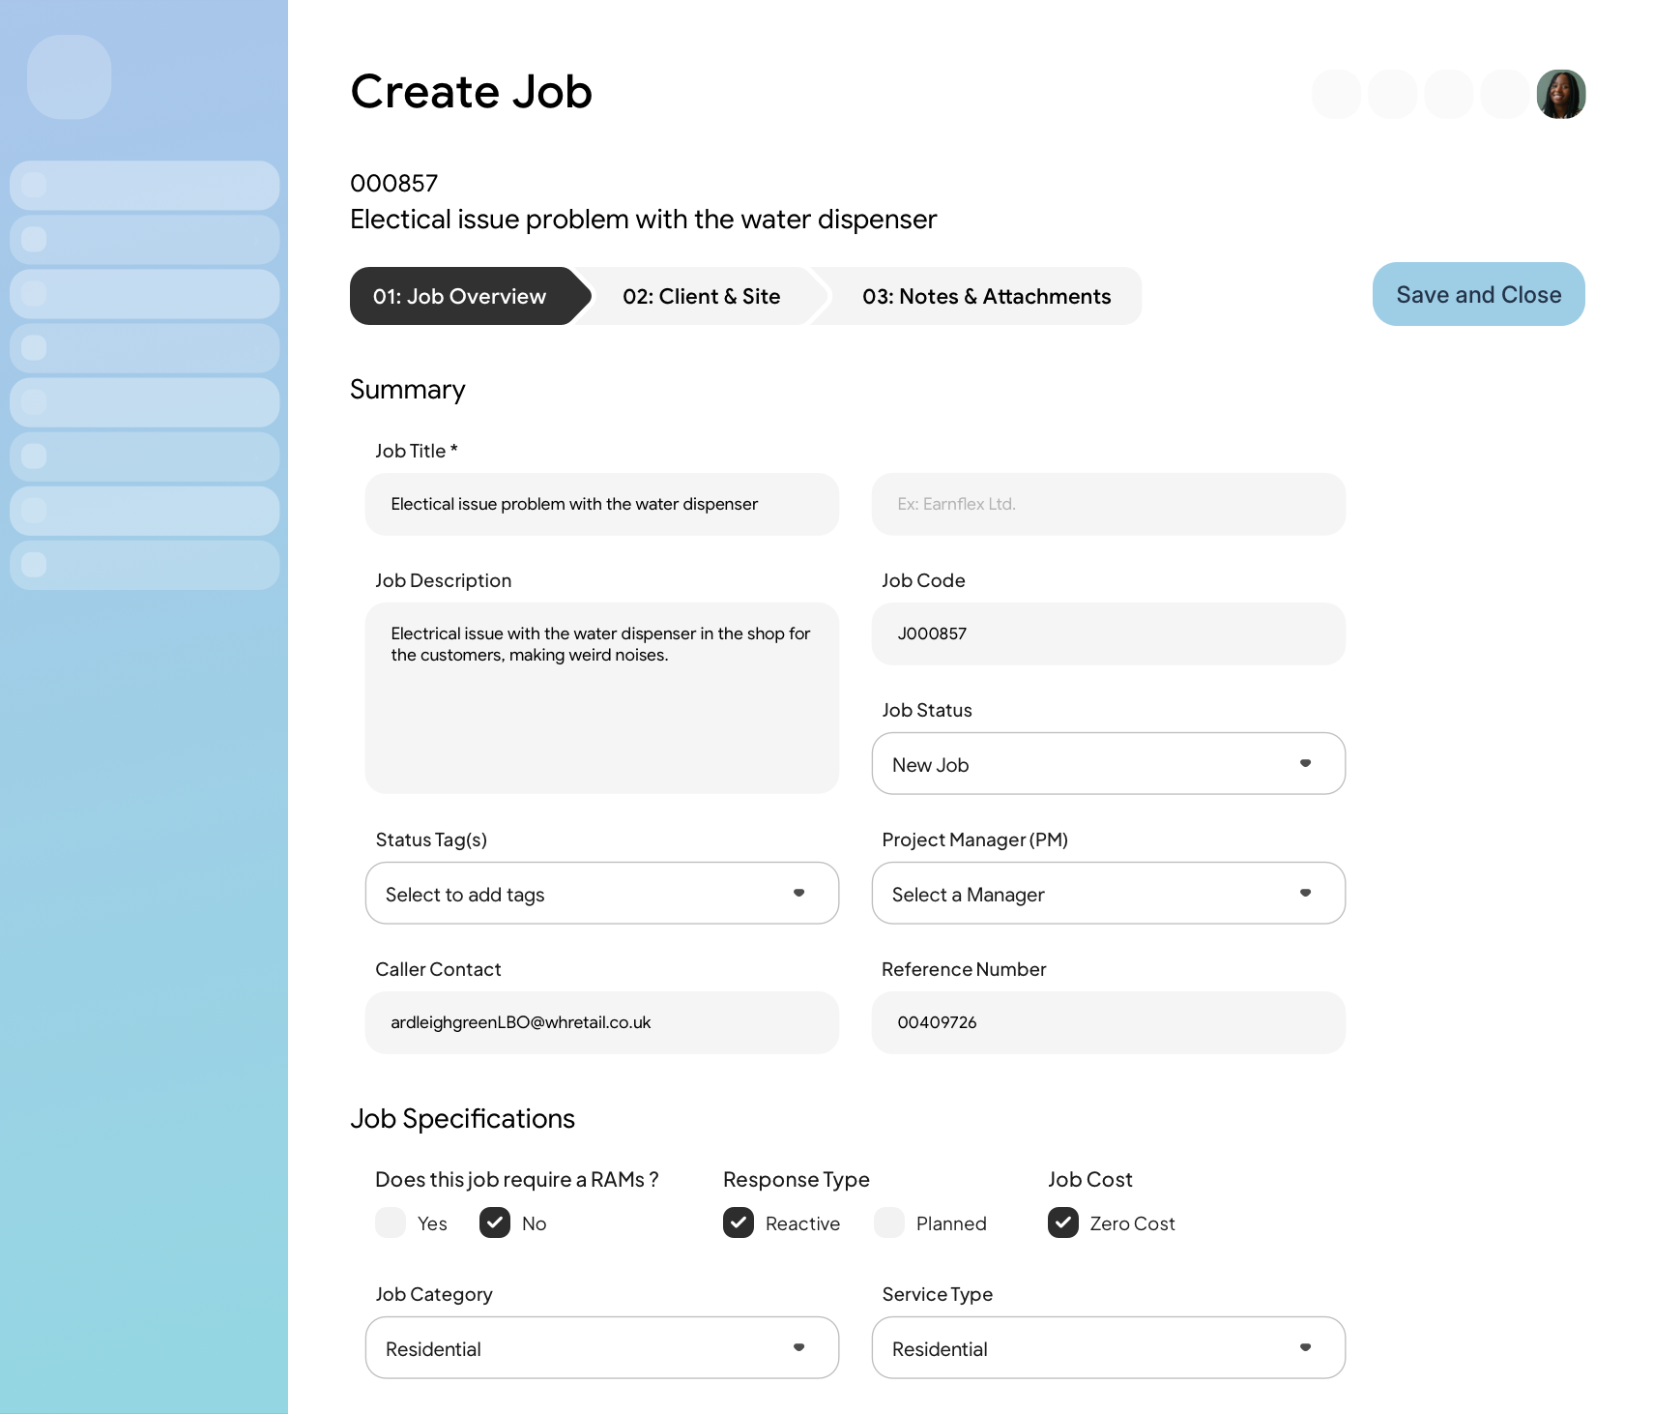This screenshot has width=1653, height=1414.
Task: Switch to the "03: Notes & Attachments" tab
Action: tap(987, 296)
